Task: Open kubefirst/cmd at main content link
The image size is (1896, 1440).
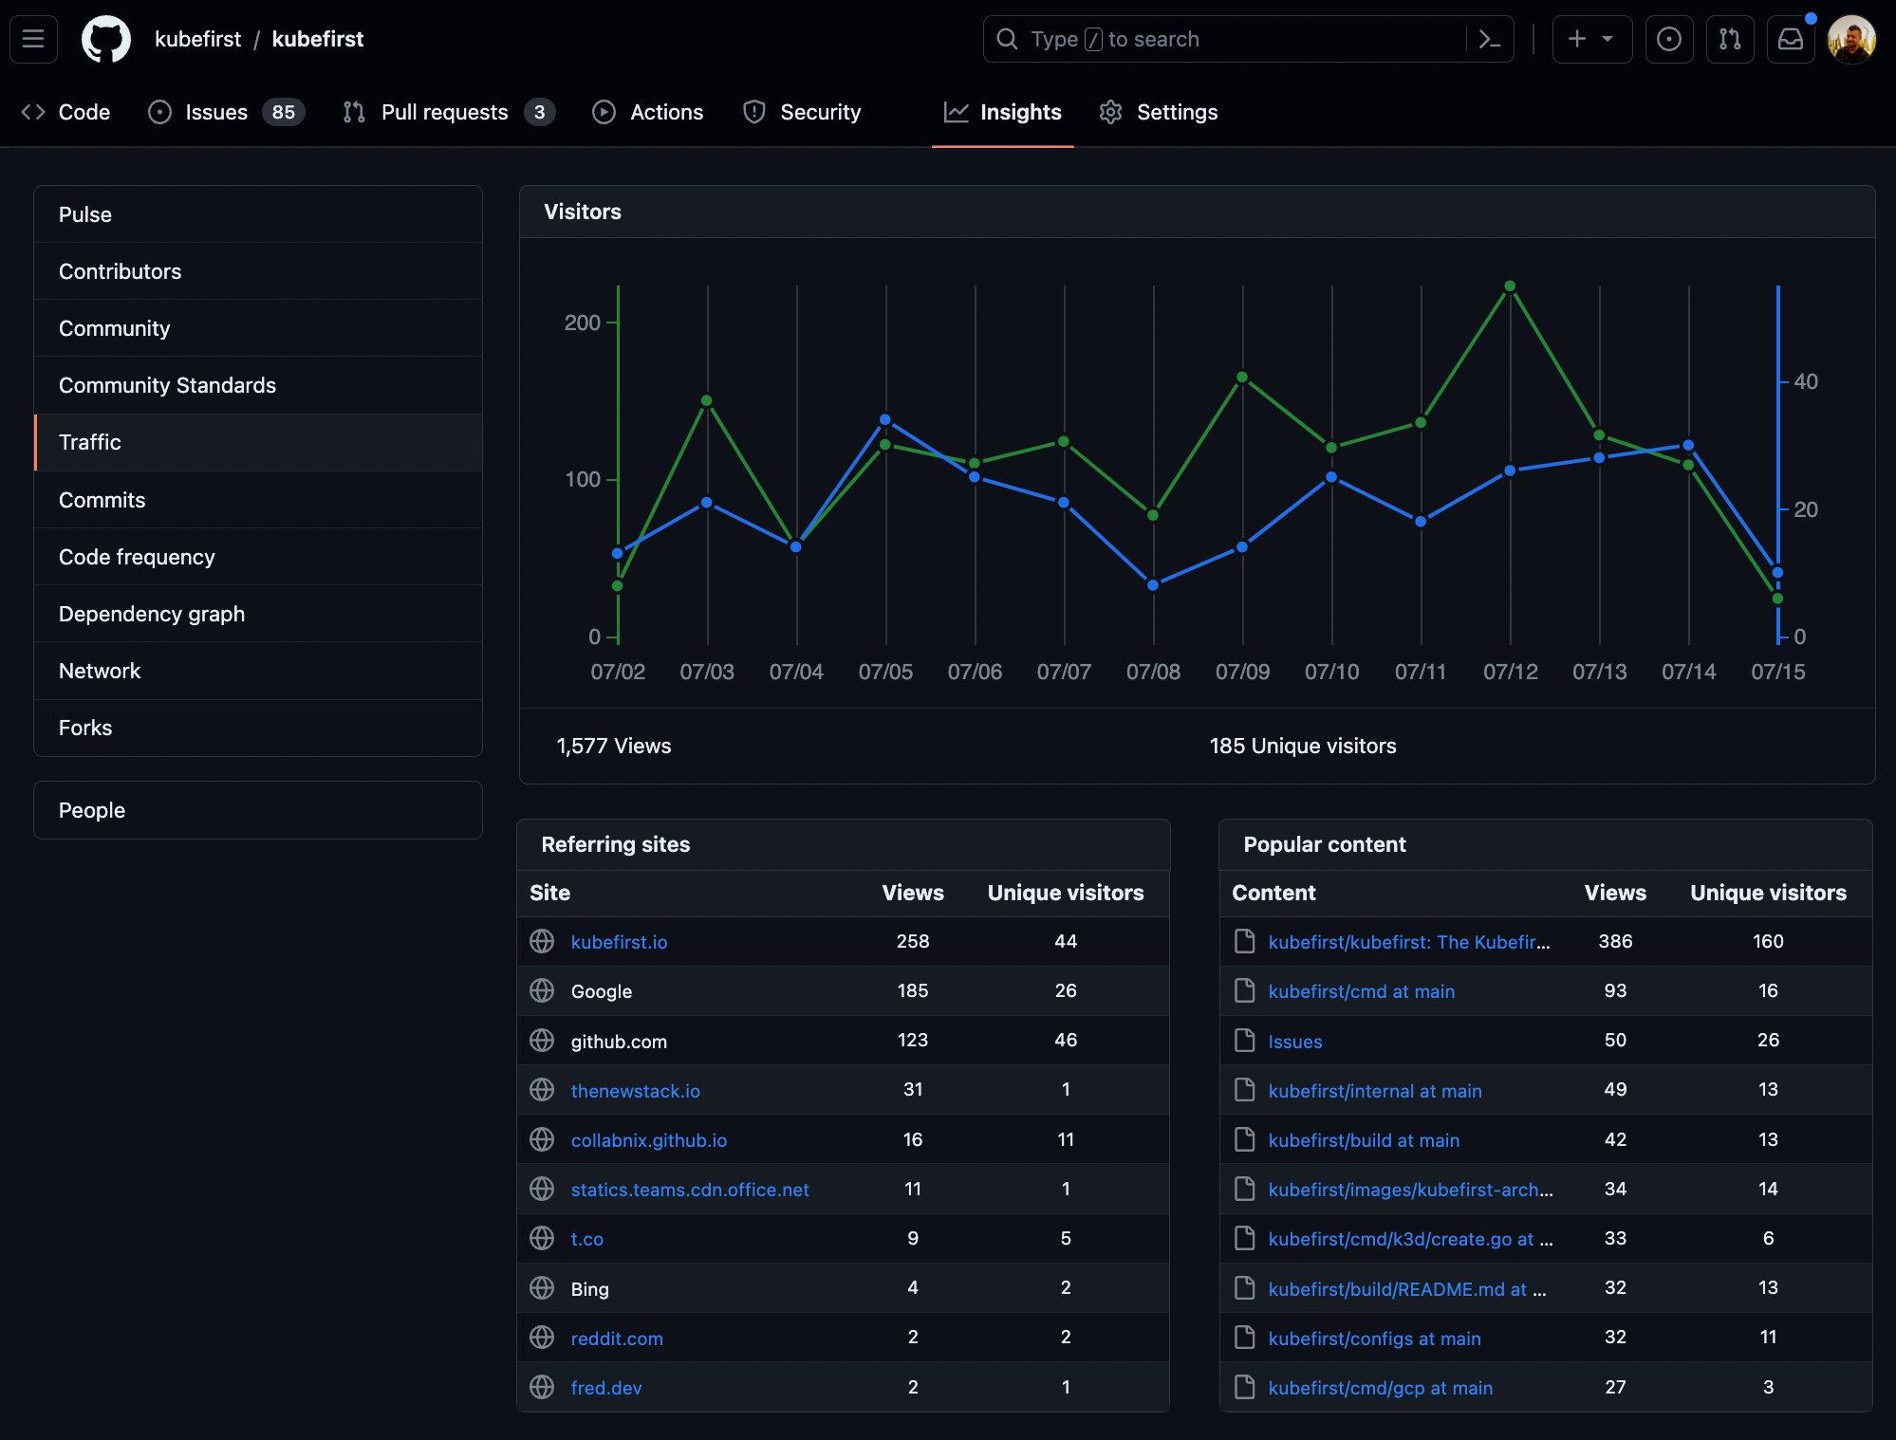Action: 1361,991
